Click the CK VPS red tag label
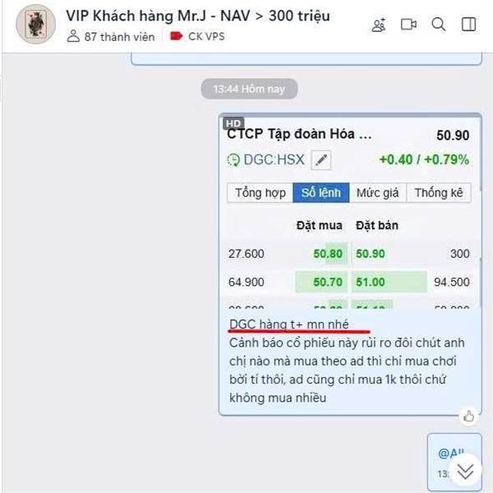The height and width of the screenshot is (493, 493). pos(197,36)
